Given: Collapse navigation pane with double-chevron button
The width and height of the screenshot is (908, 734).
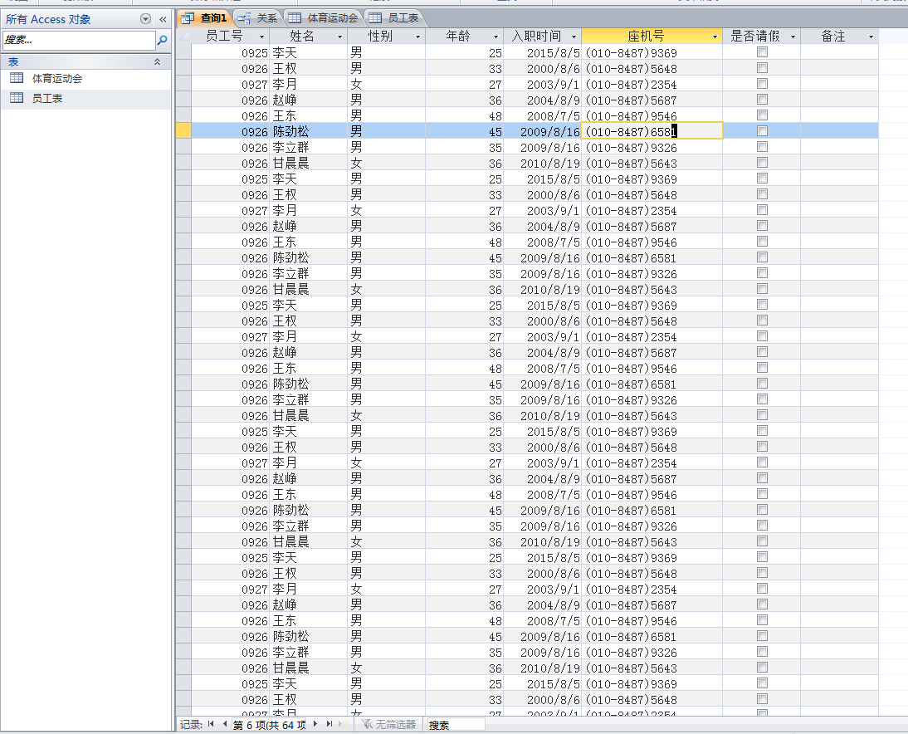Looking at the screenshot, I should [163, 19].
